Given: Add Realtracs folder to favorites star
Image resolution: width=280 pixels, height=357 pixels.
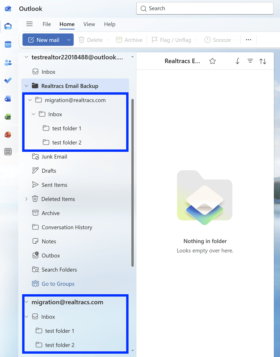Looking at the screenshot, I should coord(212,61).
